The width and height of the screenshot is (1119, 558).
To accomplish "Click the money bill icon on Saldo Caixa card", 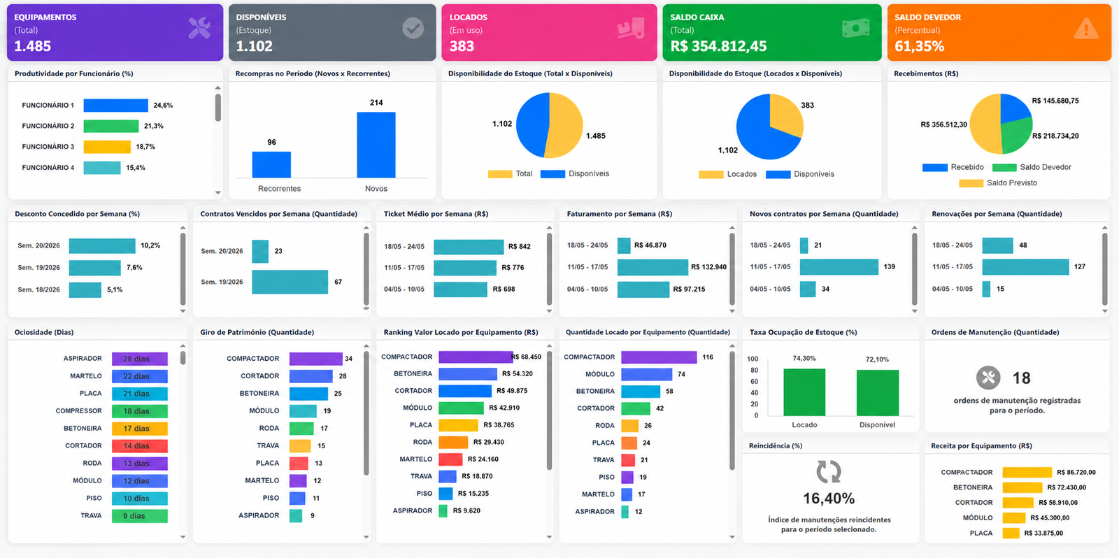I will coord(856,28).
